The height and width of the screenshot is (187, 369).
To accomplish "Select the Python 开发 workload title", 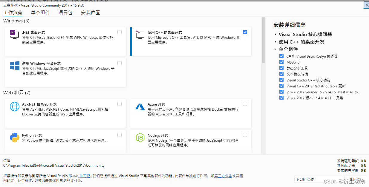I will pos(32,135).
